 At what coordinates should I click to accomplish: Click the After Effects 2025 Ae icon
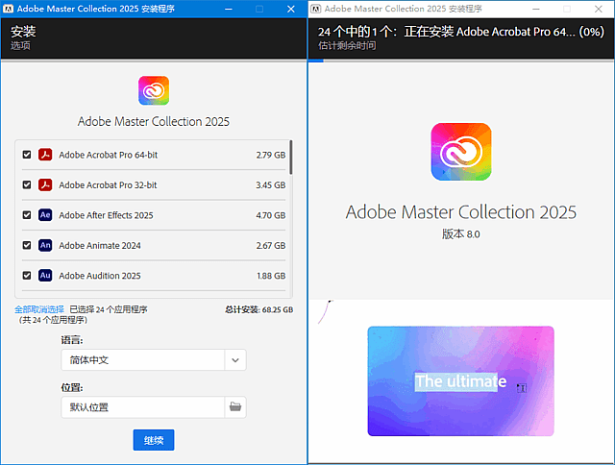pos(45,215)
